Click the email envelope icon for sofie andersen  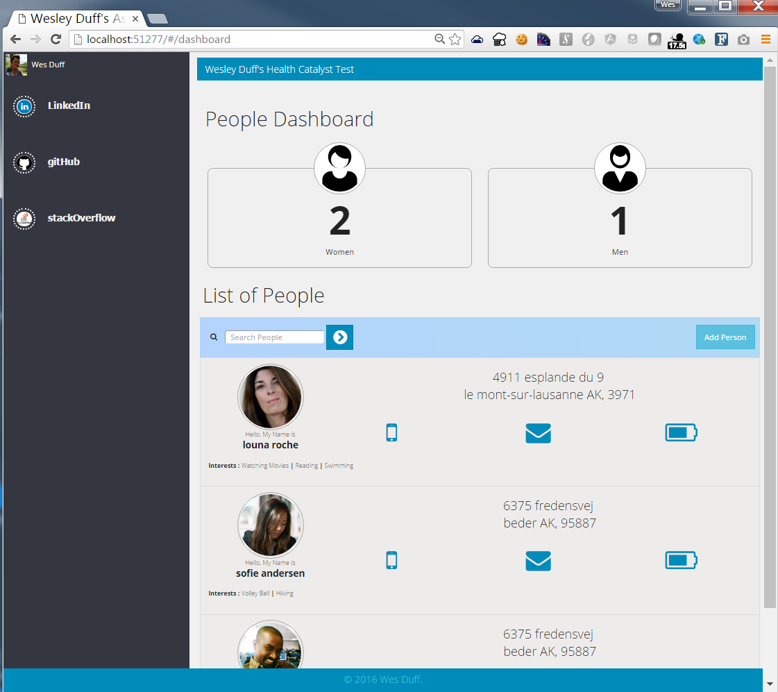coord(539,561)
